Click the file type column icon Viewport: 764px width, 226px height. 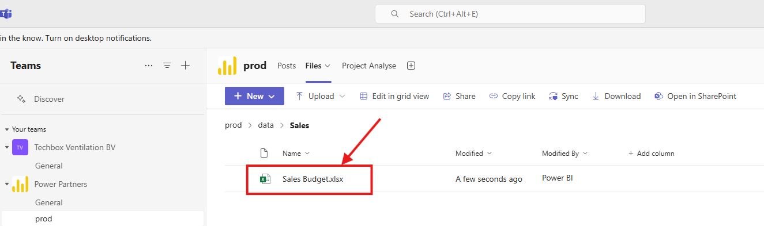(x=264, y=153)
